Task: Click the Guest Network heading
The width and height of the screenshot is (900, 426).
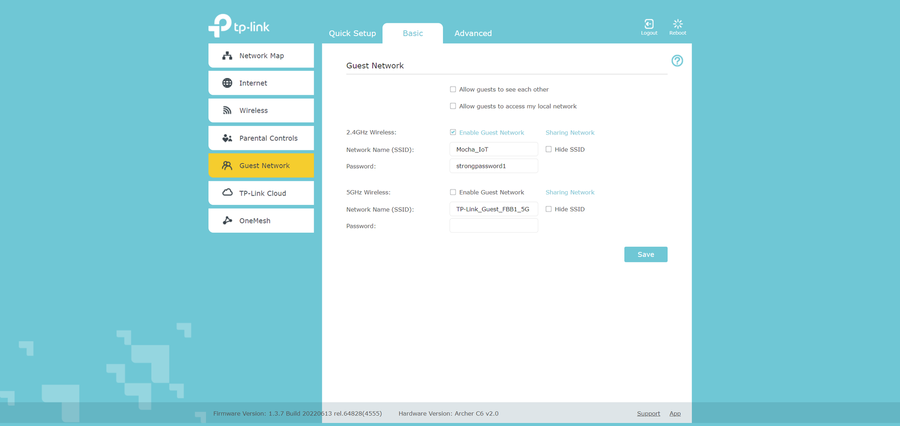Action: 375,65
